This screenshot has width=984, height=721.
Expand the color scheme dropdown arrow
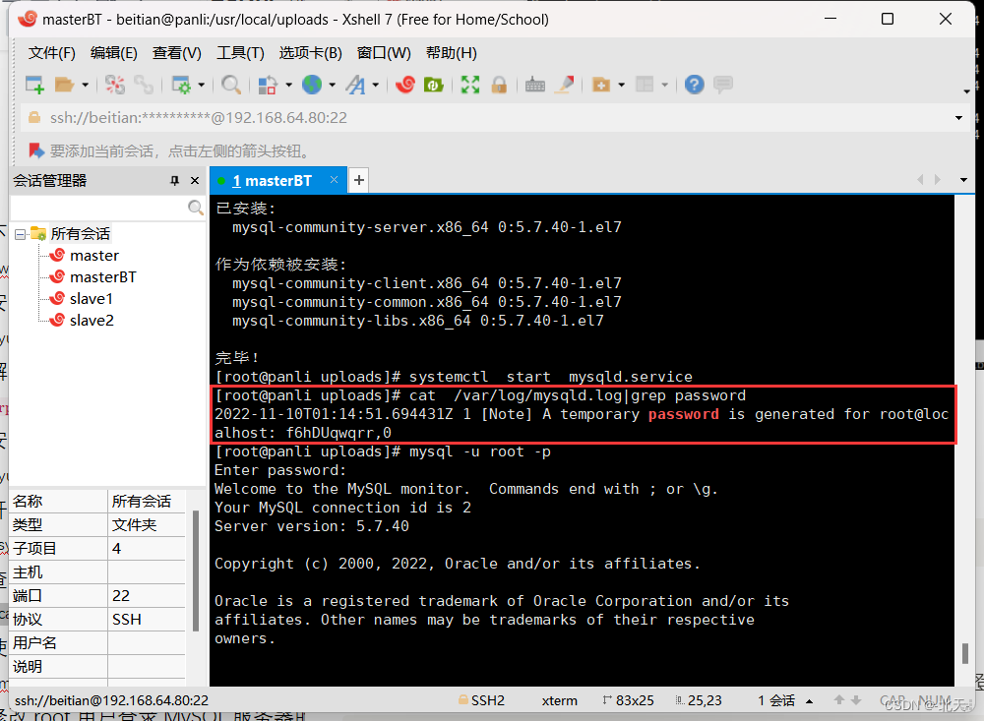point(288,85)
